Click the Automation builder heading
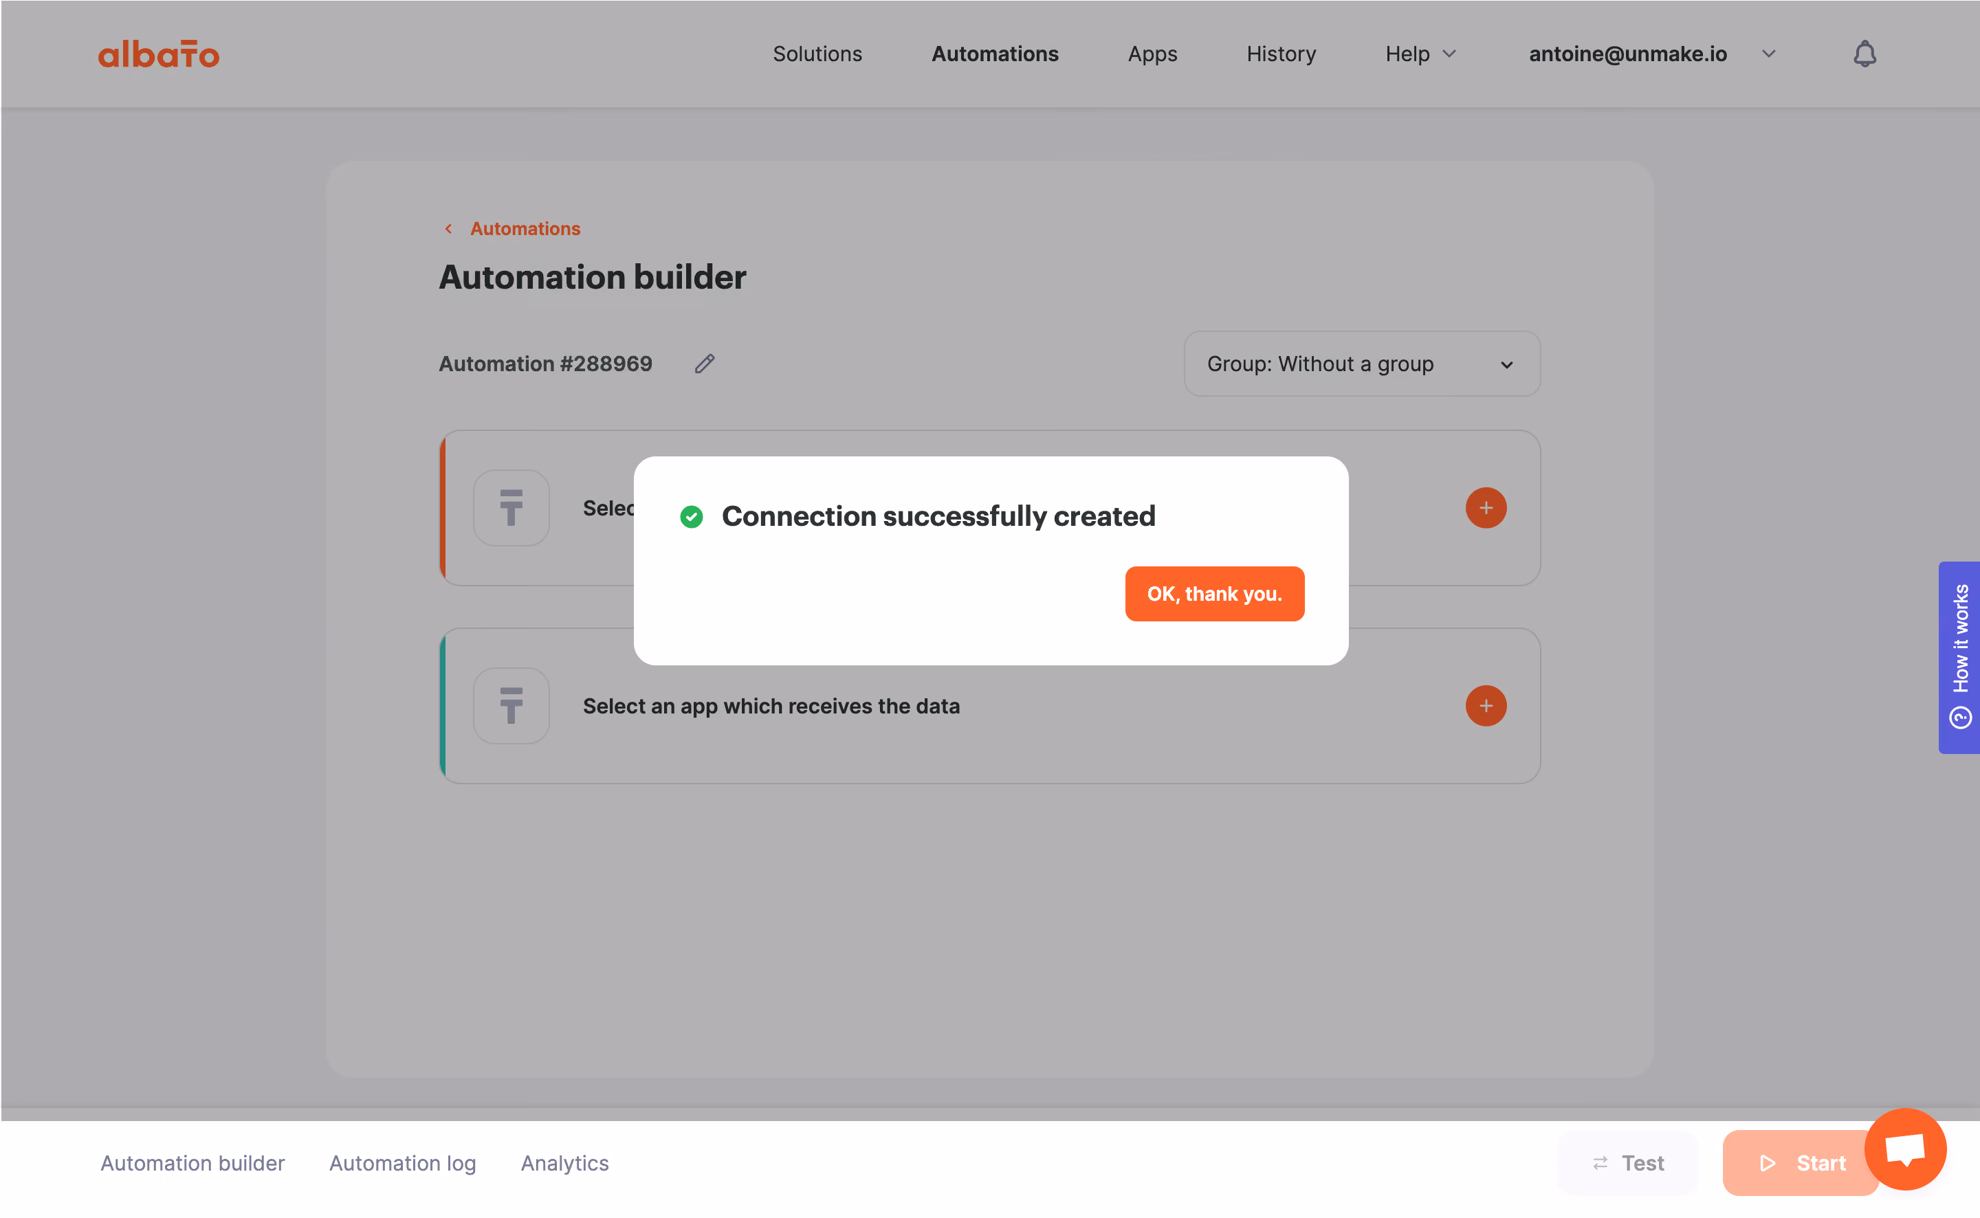The height and width of the screenshot is (1218, 1980). [x=592, y=277]
